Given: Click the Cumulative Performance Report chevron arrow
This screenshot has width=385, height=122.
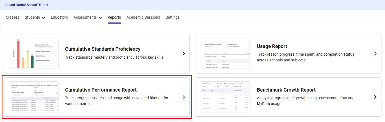Looking at the screenshot, I should (x=184, y=97).
